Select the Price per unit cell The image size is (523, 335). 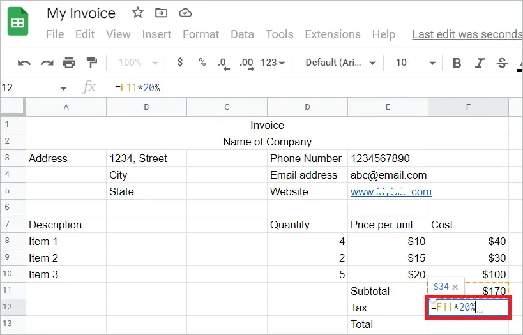point(388,225)
